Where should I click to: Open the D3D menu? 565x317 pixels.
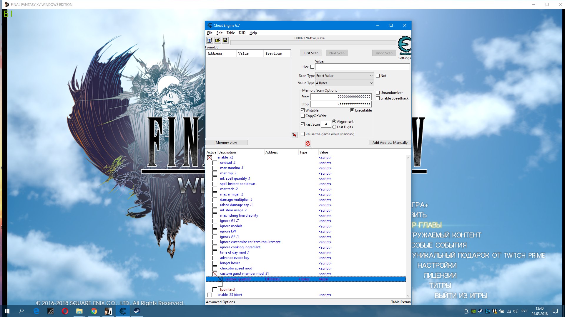[x=242, y=33]
